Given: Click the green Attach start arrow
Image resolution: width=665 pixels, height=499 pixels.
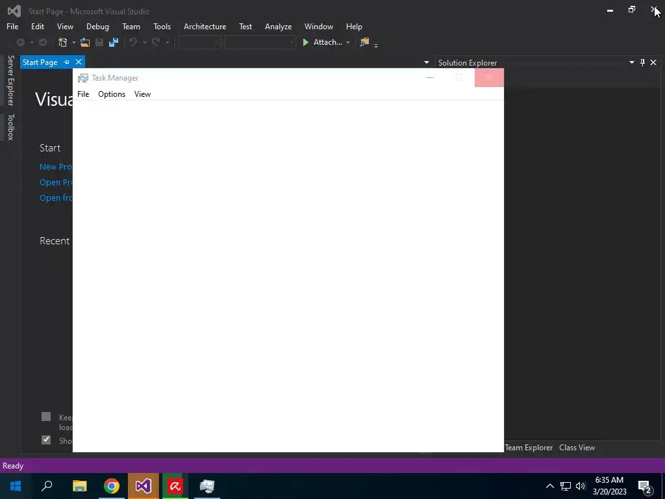Looking at the screenshot, I should [305, 42].
